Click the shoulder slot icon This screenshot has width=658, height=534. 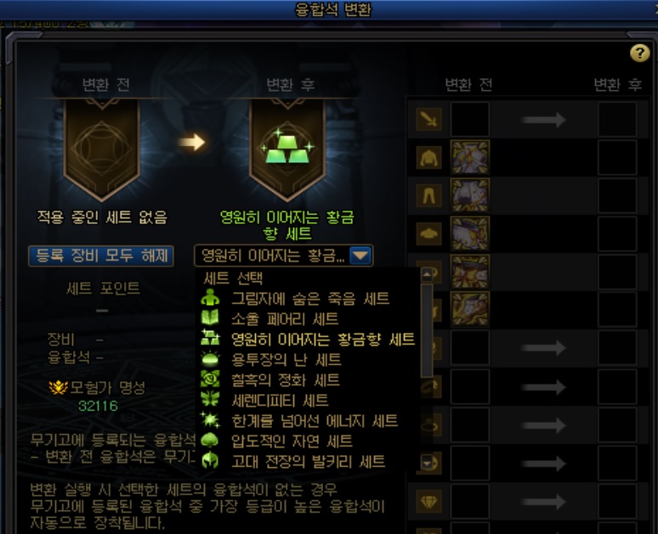[428, 233]
